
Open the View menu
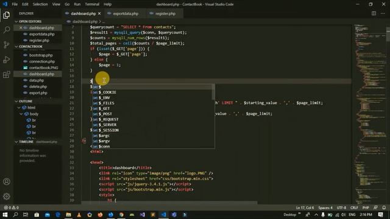56,4
